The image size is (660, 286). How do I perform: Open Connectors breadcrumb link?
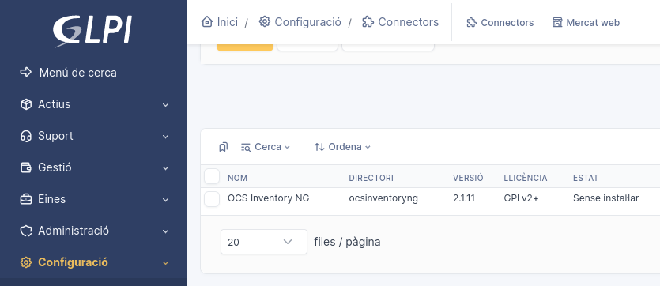[x=409, y=22]
